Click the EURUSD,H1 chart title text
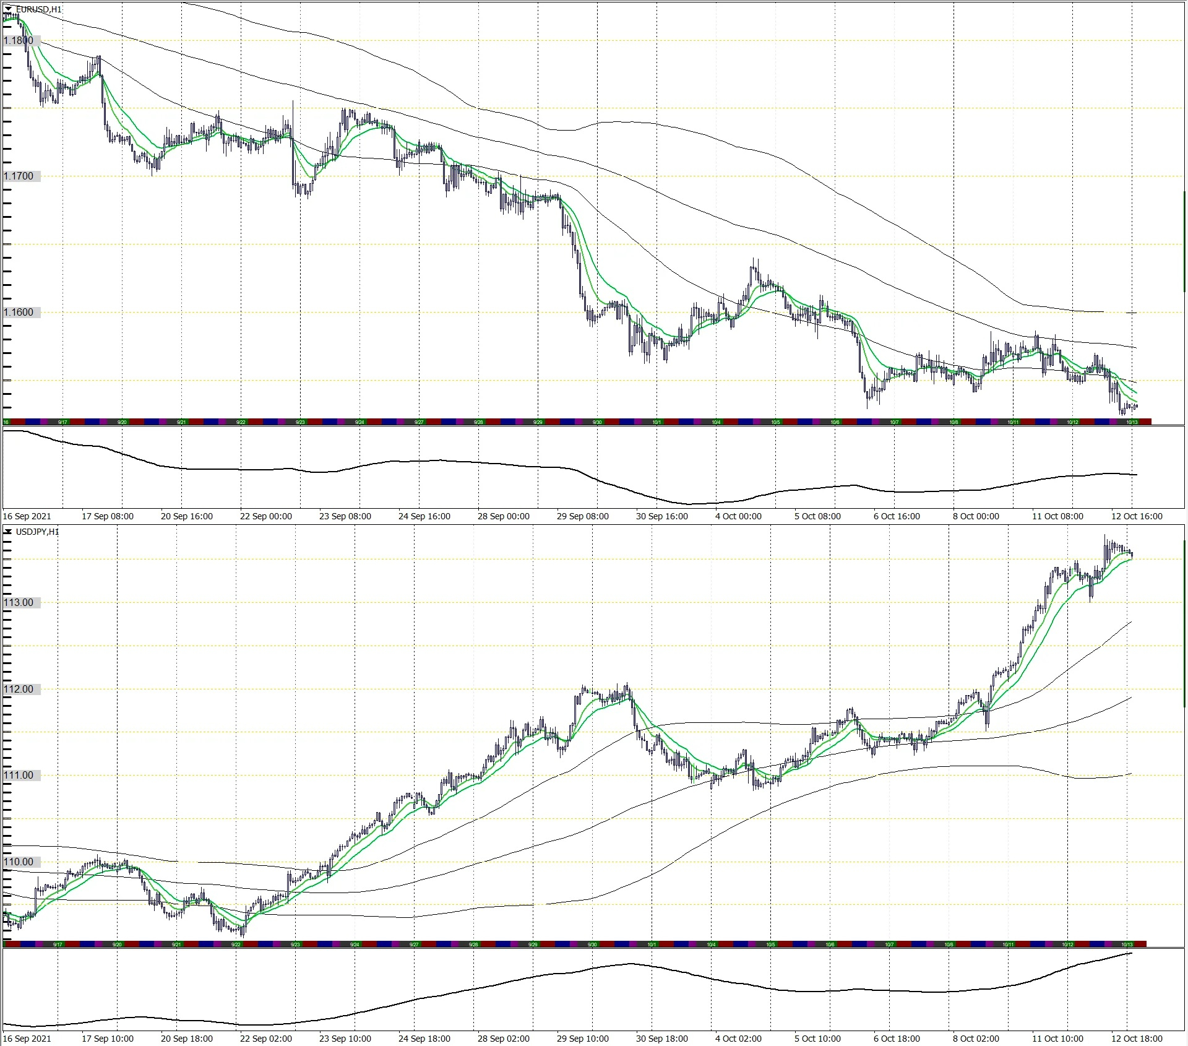1188x1046 pixels. [x=38, y=9]
